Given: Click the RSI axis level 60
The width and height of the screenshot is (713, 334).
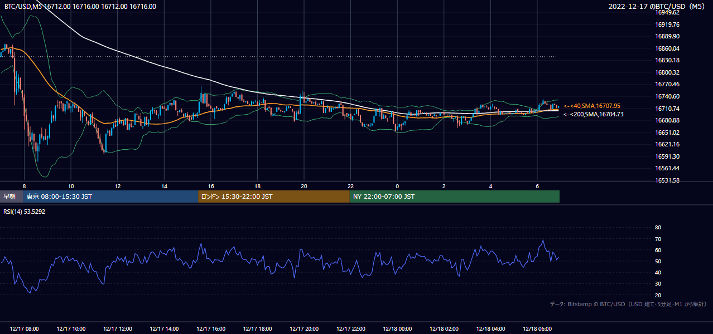Looking at the screenshot, I should pos(658,250).
